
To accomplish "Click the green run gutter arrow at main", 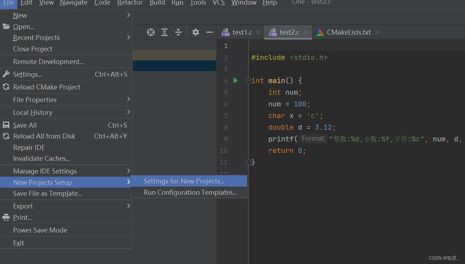I will [x=236, y=80].
